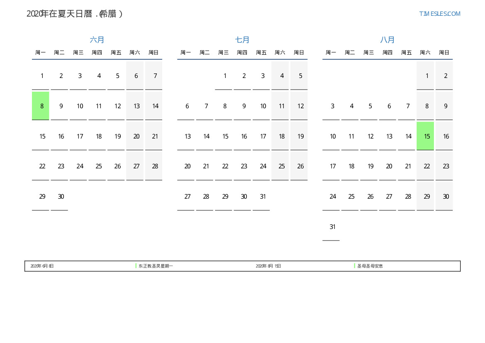The image size is (485, 343).
Task: Select July 31 in the 七月 calendar
Action: point(261,197)
